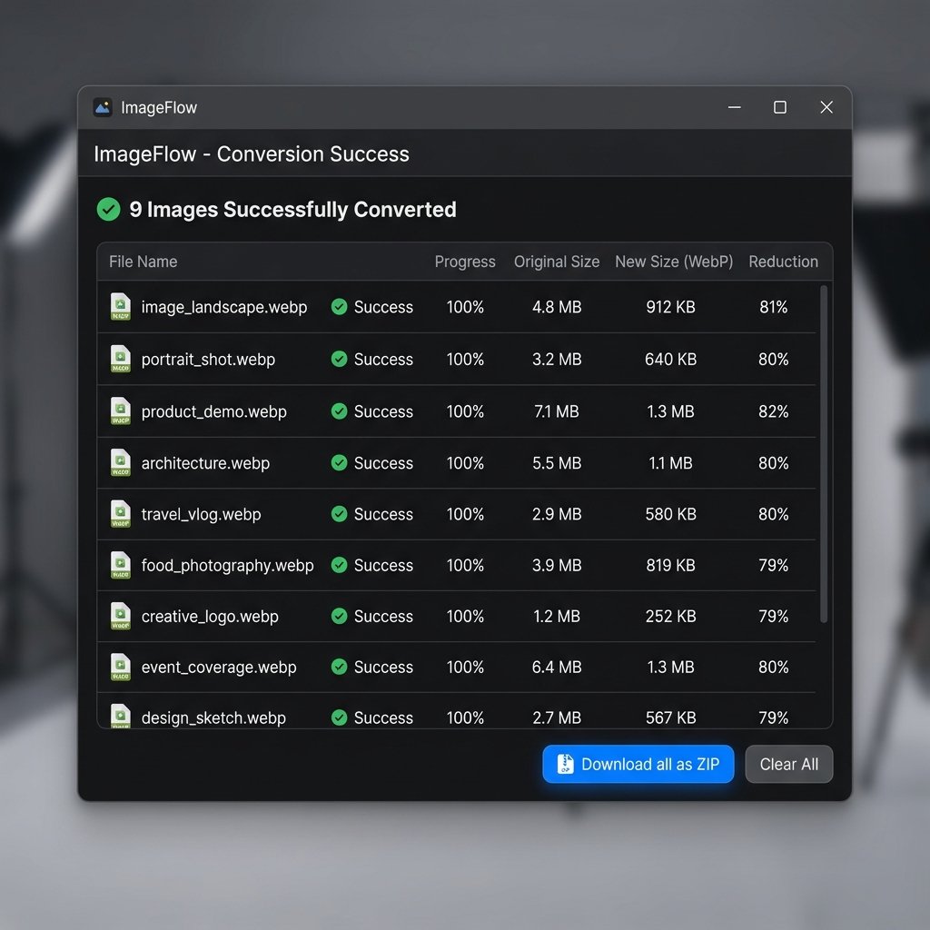930x930 pixels.
Task: Click the 1.2 MB original size cell
Action: coord(557,617)
